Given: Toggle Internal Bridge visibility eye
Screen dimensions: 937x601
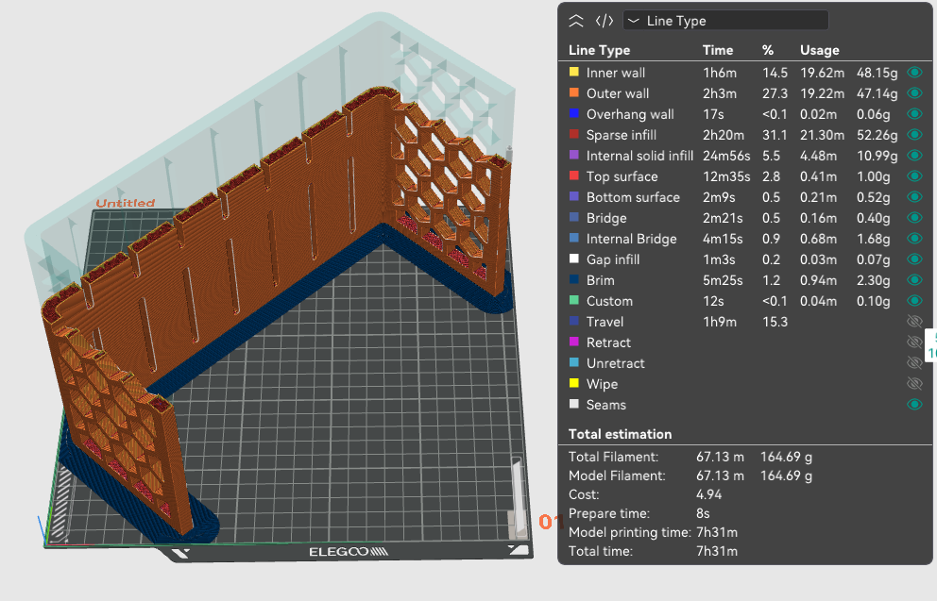Looking at the screenshot, I should pyautogui.click(x=914, y=238).
